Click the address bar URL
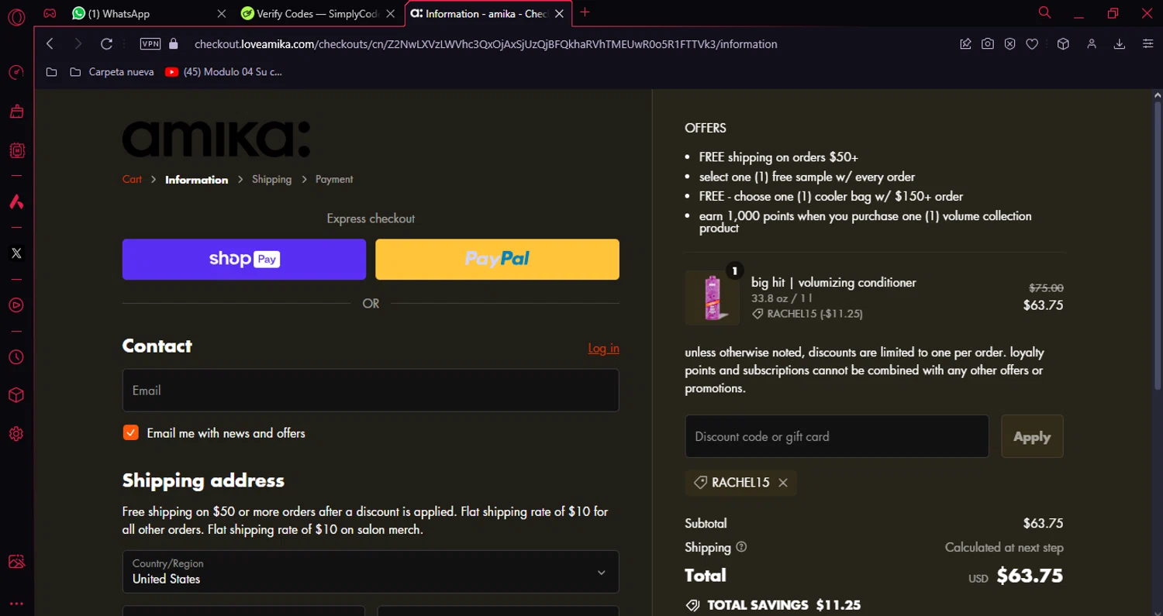Screen dimensions: 1163x616 (x=485, y=44)
